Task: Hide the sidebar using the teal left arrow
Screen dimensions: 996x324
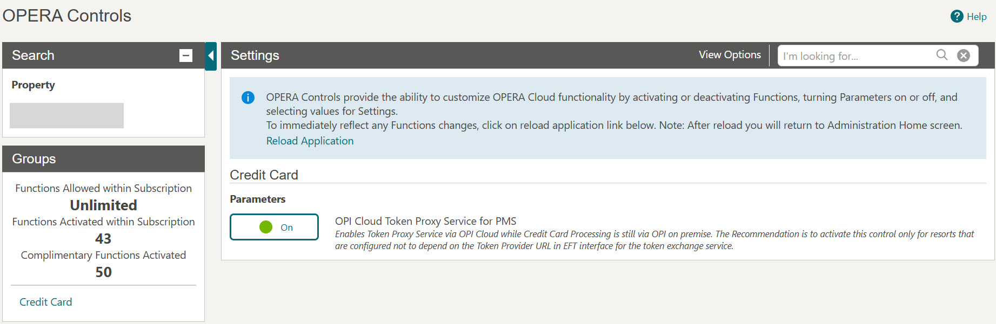Action: [210, 55]
